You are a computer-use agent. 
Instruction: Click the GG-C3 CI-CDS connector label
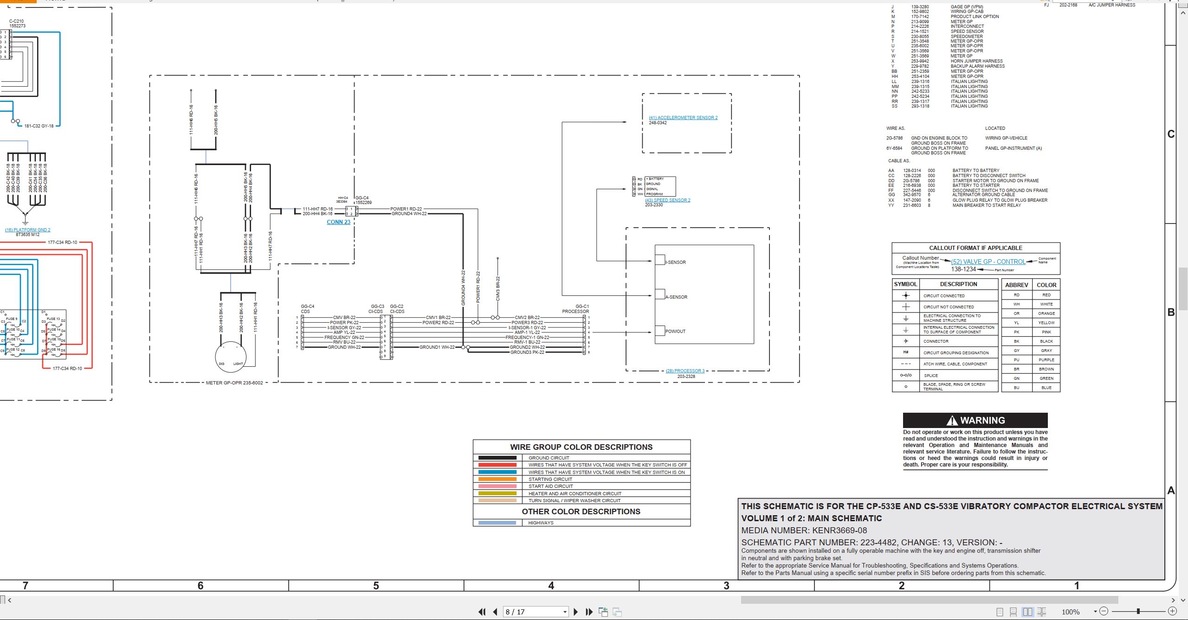click(x=377, y=309)
